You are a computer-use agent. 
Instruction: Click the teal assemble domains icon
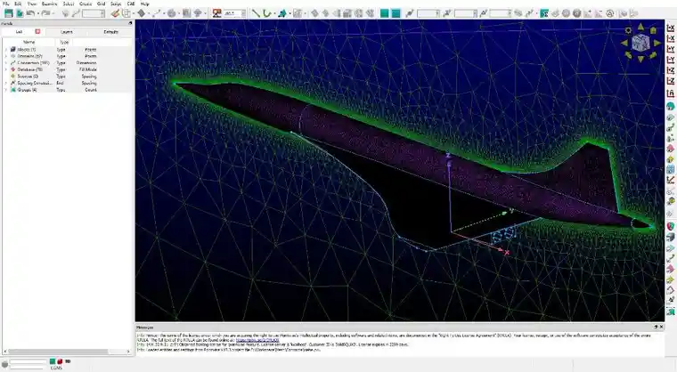click(282, 13)
